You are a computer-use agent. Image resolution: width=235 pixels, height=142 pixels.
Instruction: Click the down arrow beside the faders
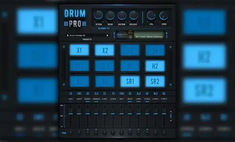tap(171, 121)
